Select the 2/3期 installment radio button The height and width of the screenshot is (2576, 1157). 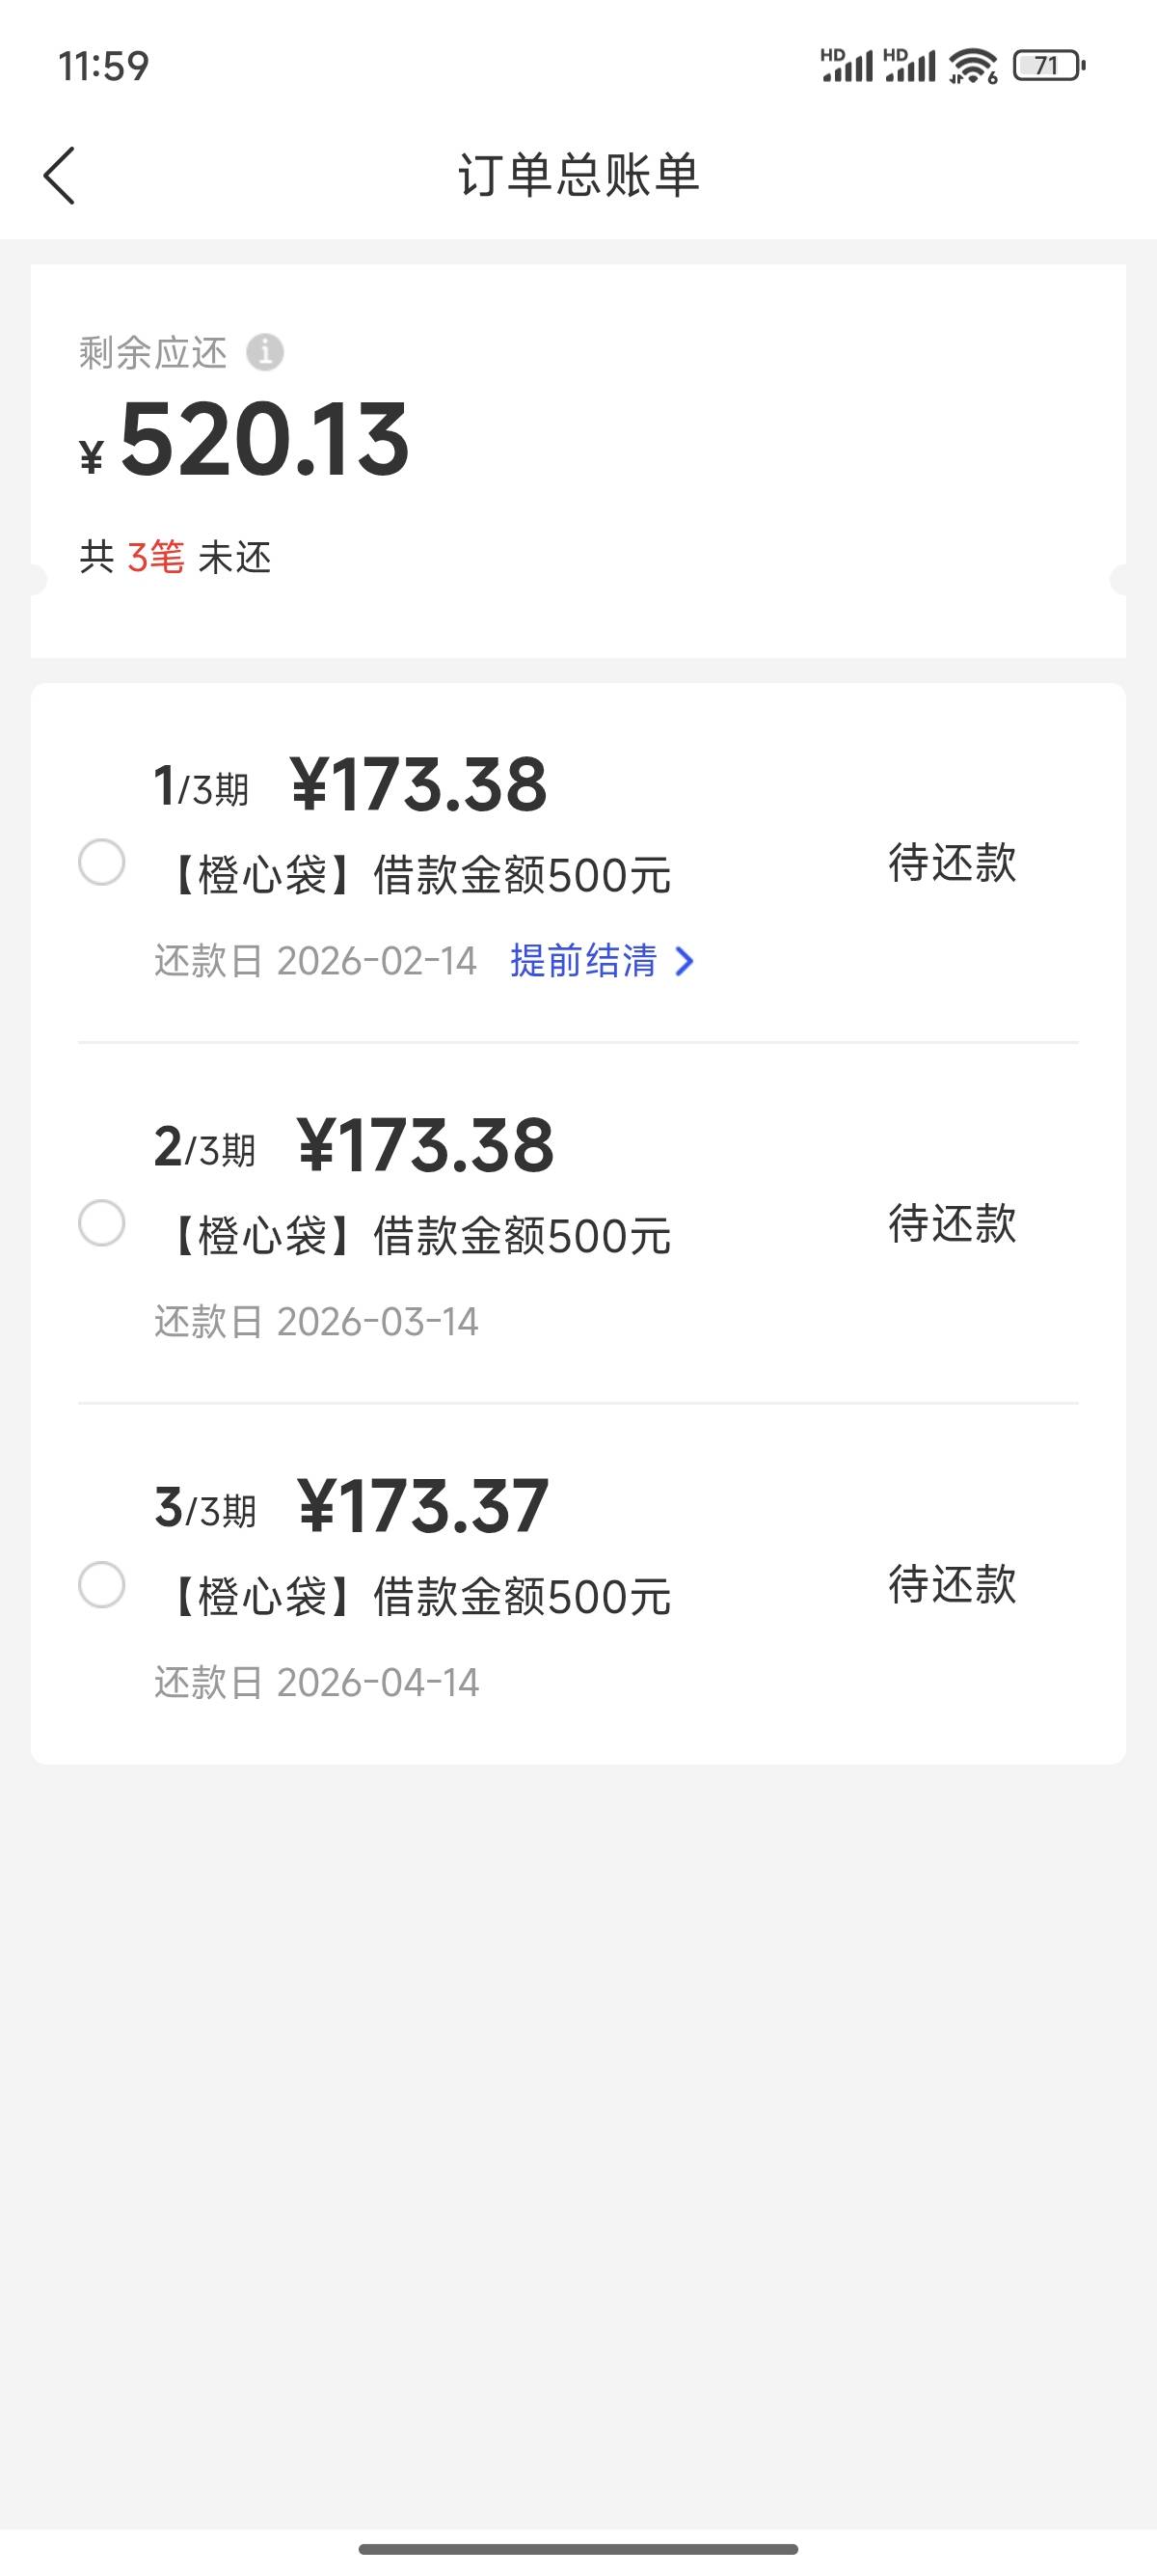pos(102,1223)
